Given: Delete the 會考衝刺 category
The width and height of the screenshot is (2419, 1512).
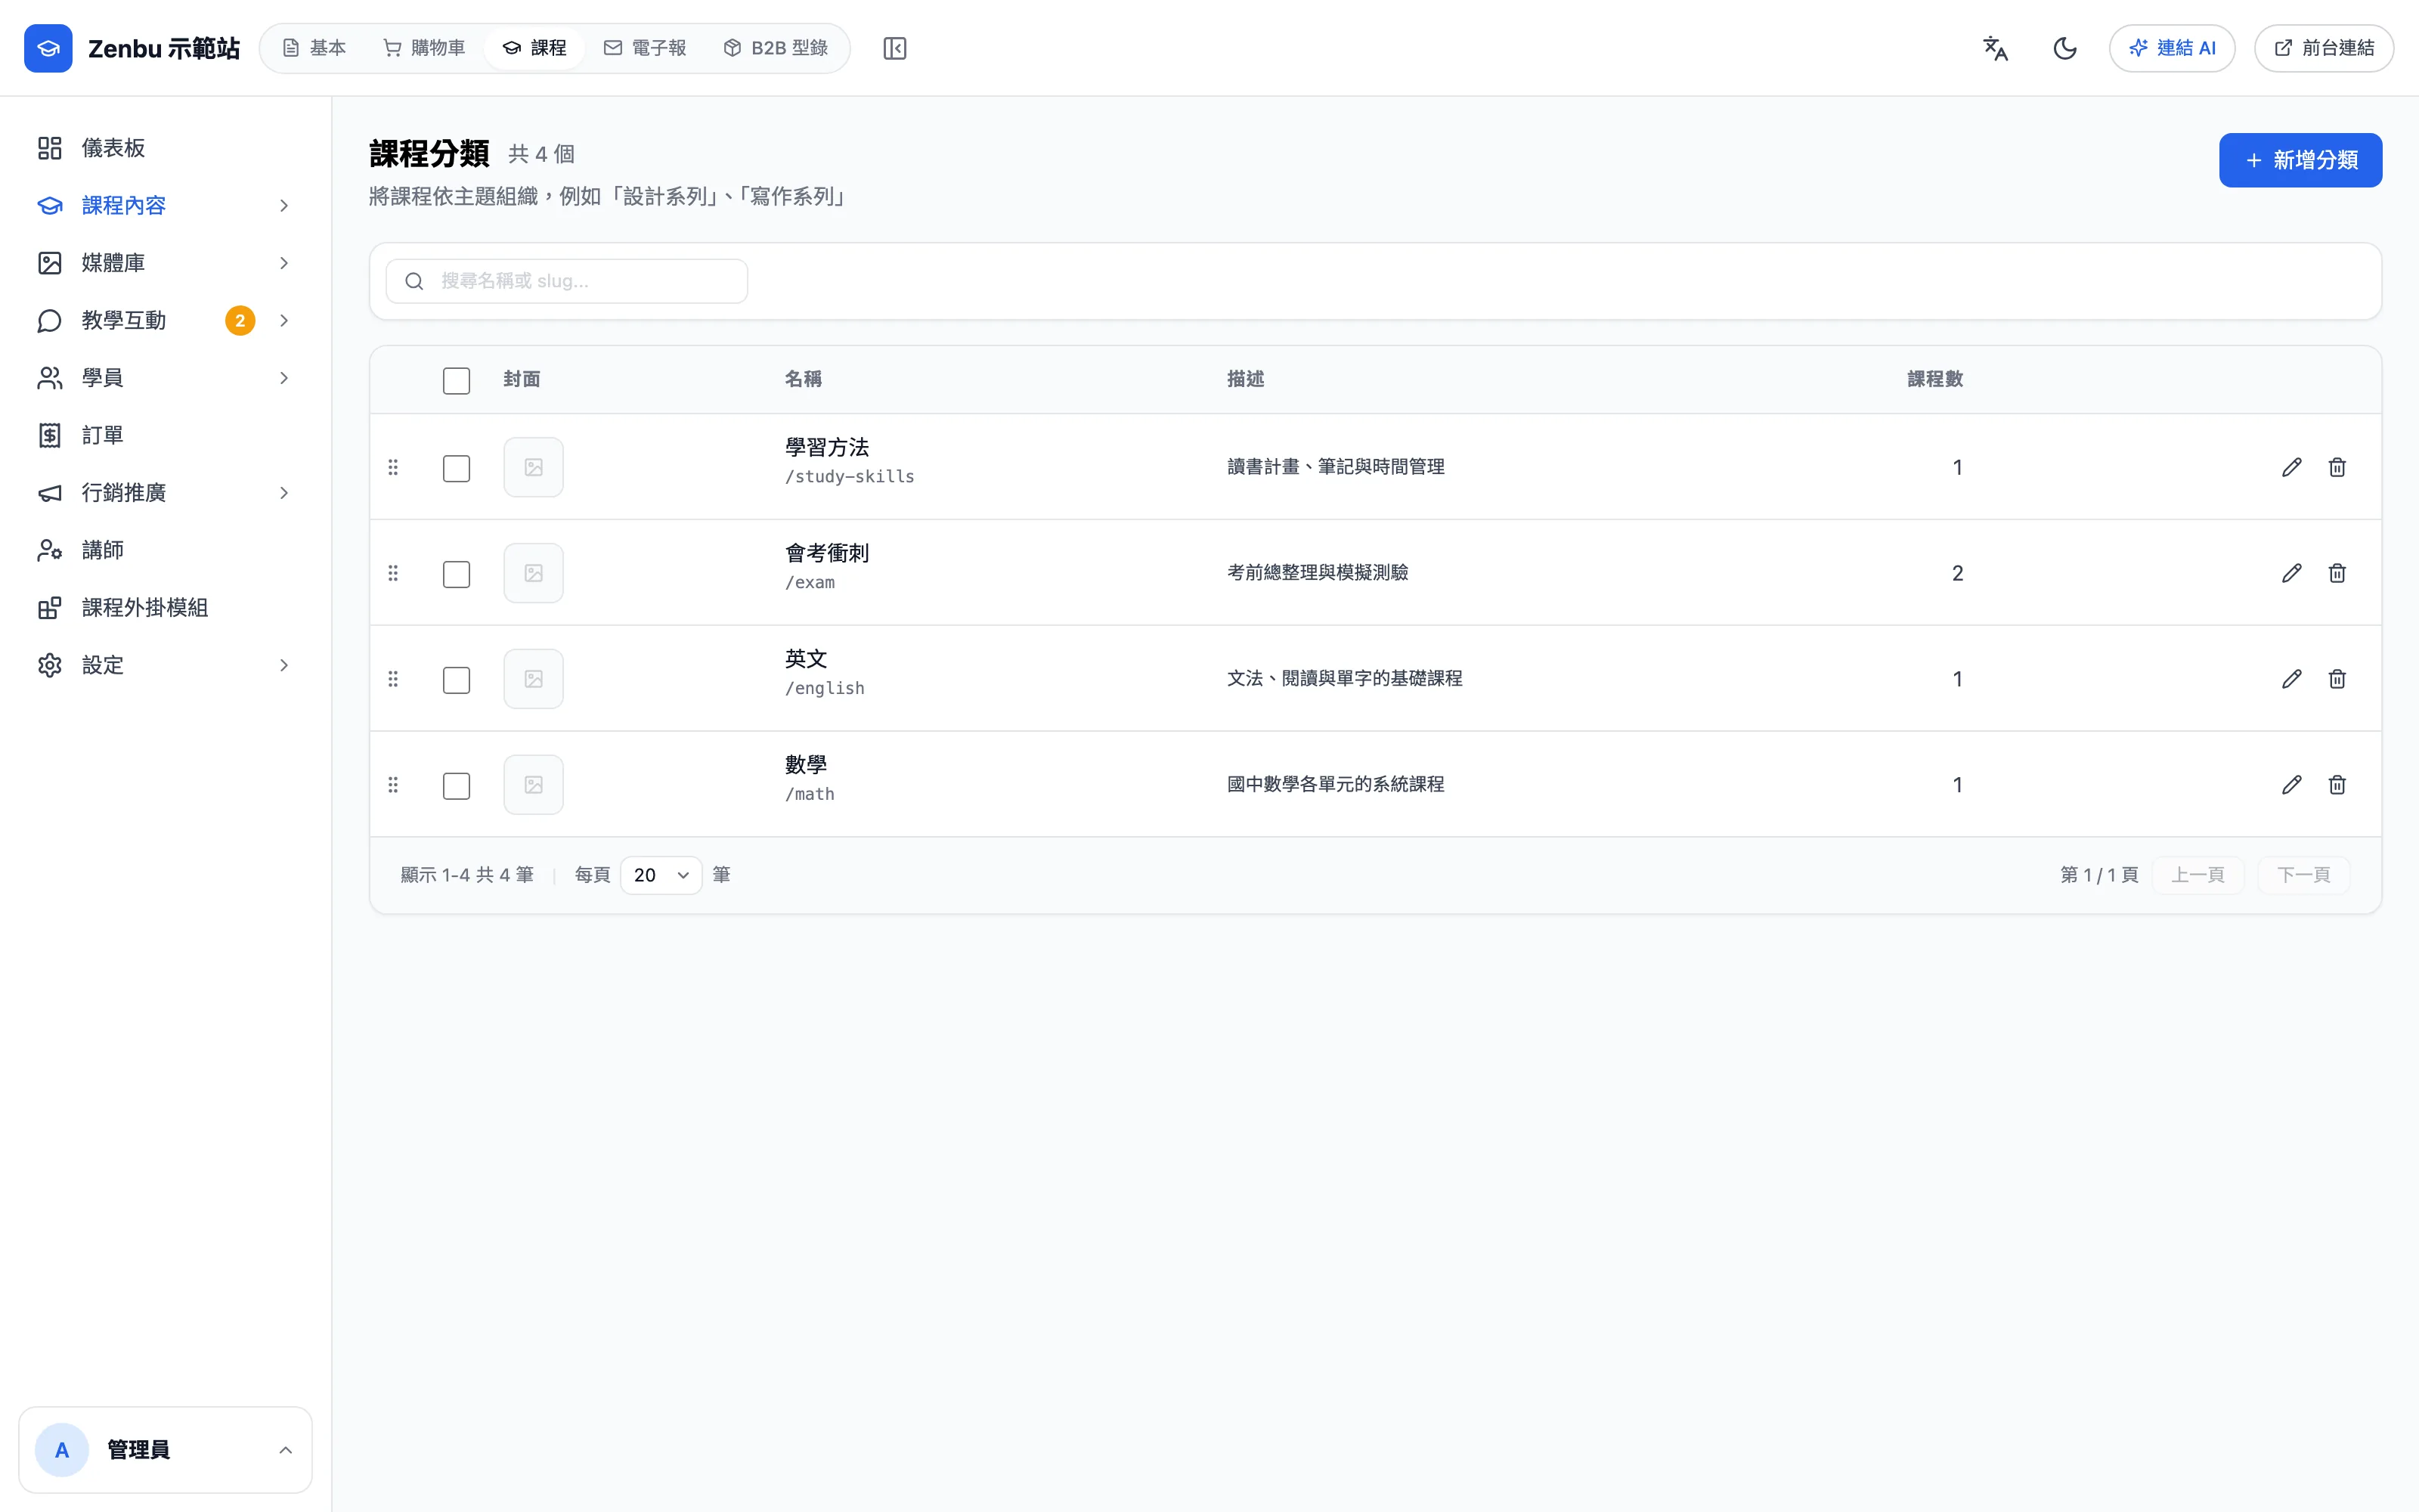Looking at the screenshot, I should click(2337, 573).
